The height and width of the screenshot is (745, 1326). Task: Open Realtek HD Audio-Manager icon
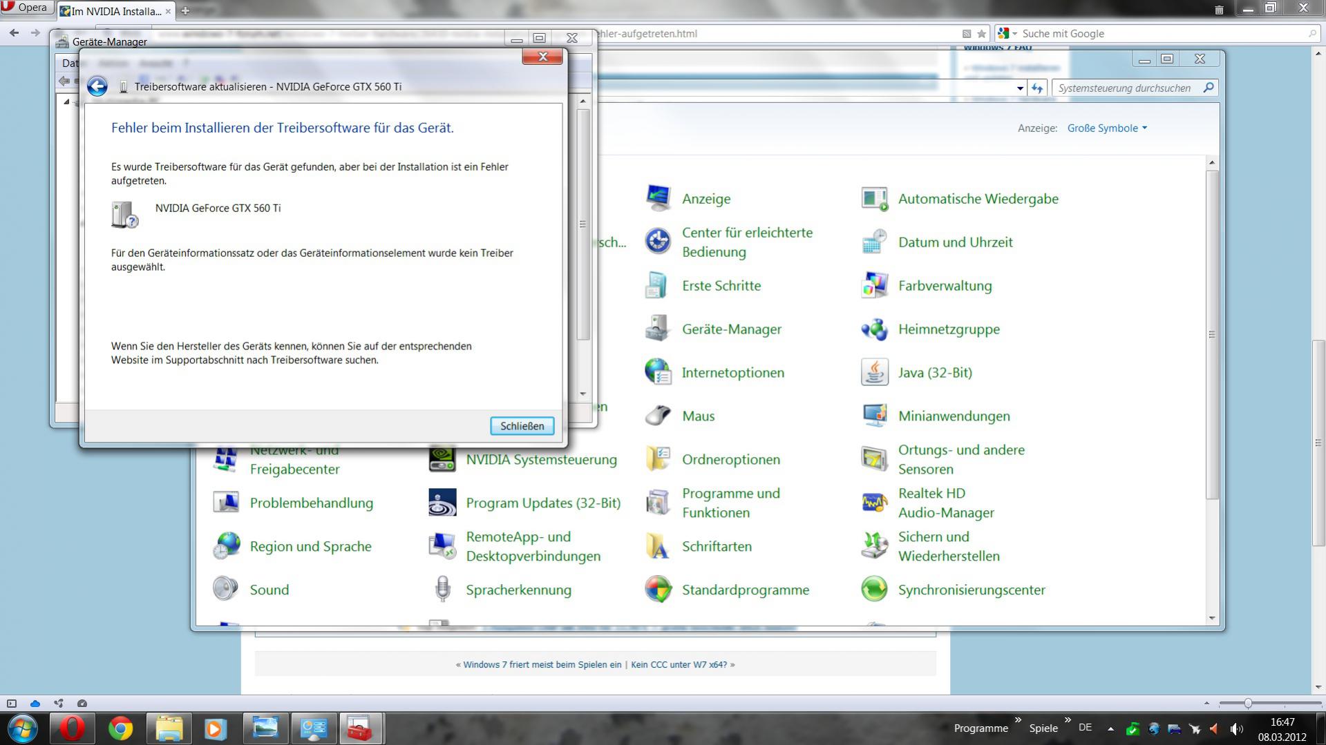874,503
